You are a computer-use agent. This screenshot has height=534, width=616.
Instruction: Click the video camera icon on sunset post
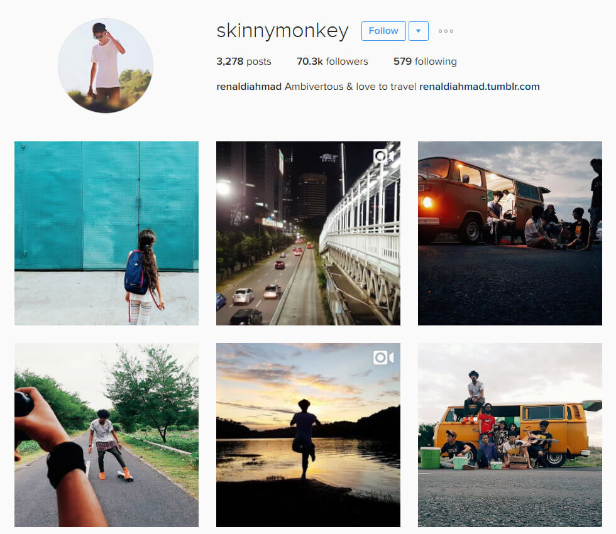[x=383, y=357]
